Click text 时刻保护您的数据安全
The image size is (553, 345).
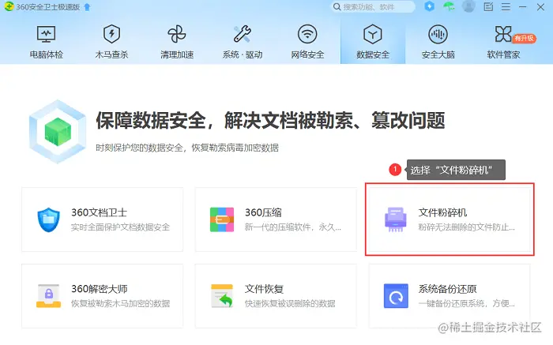tap(139, 148)
